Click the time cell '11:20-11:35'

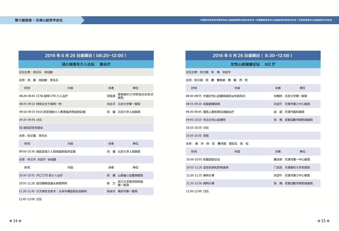(x=194, y=175)
